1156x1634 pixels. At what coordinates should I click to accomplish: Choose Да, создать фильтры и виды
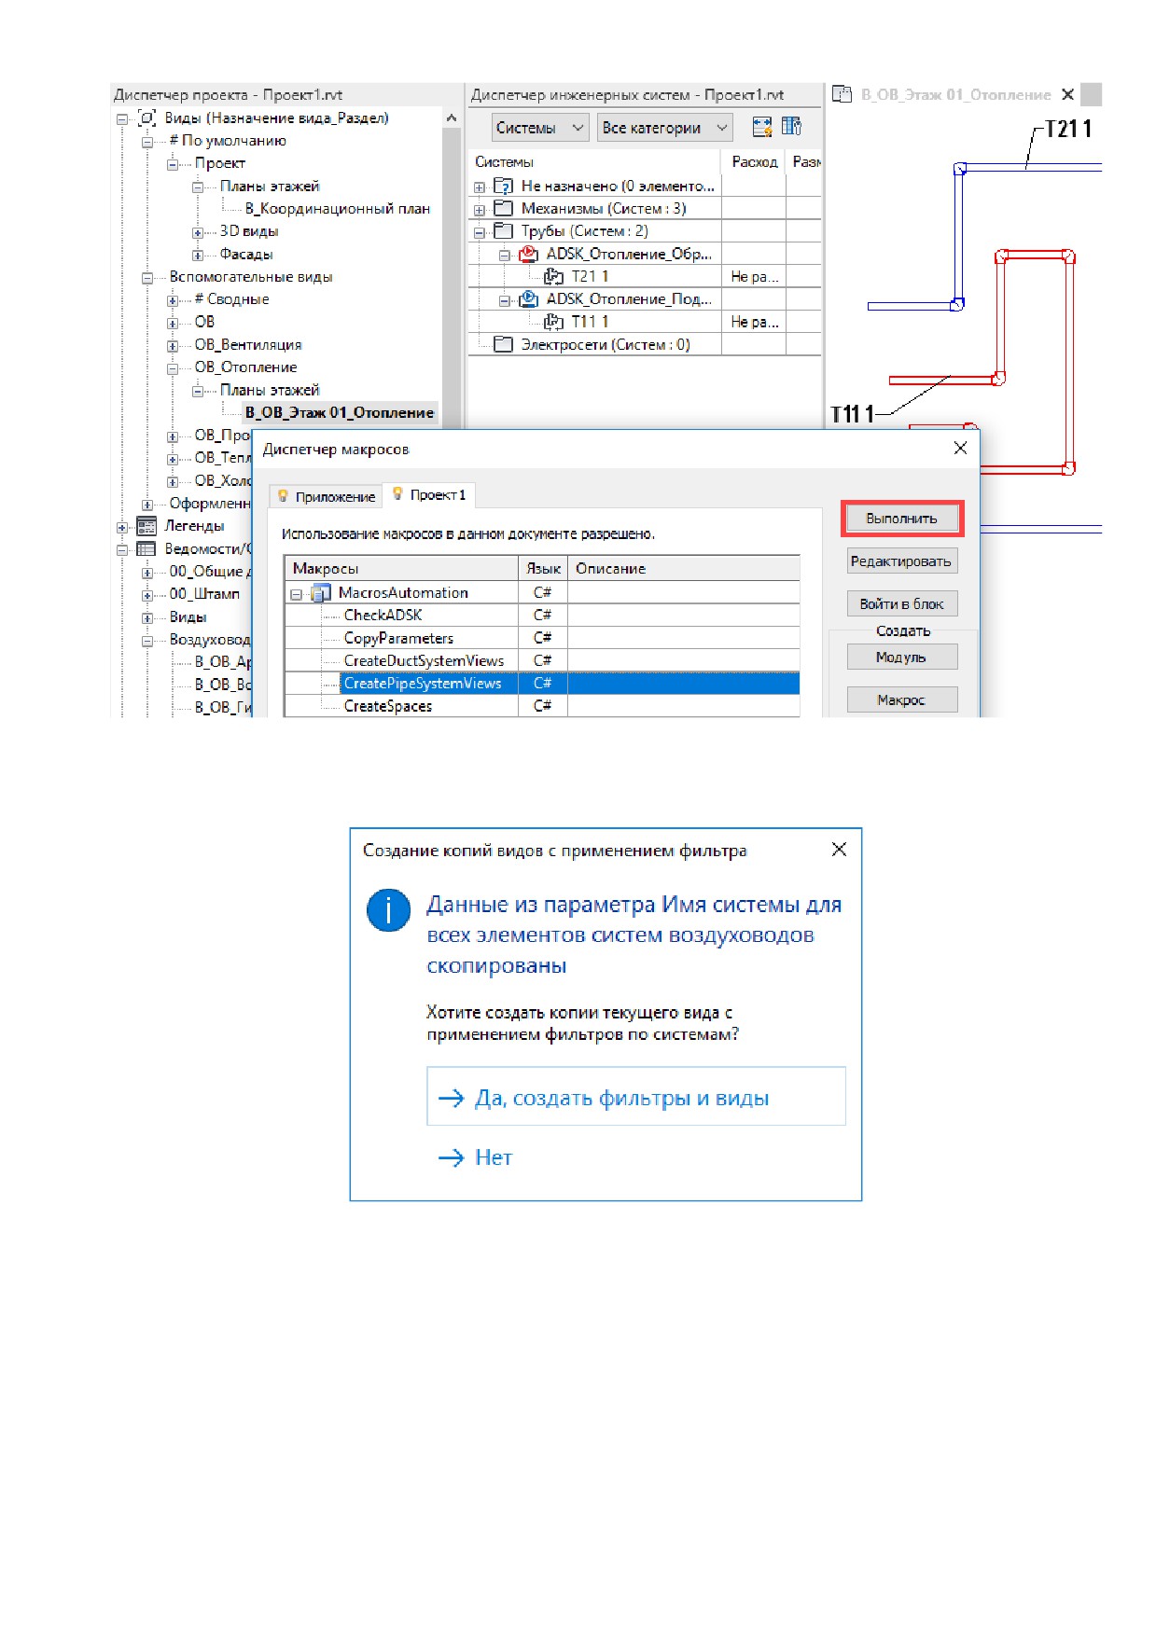pyautogui.click(x=636, y=1097)
